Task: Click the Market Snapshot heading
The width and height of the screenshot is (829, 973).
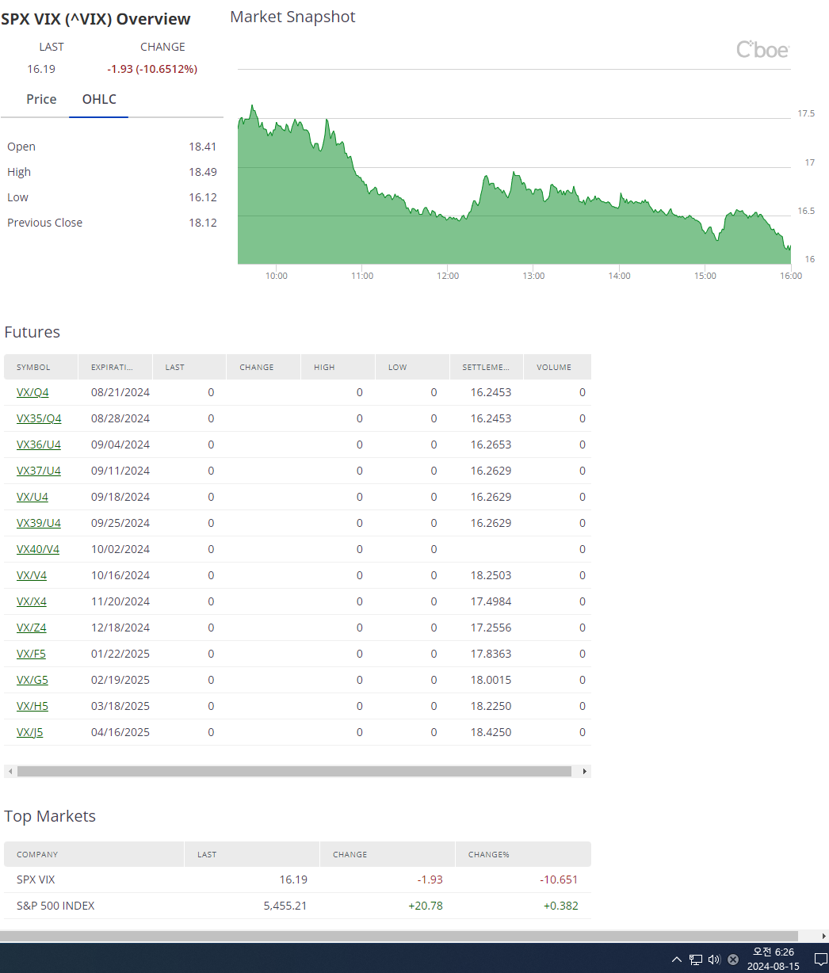Action: tap(292, 17)
